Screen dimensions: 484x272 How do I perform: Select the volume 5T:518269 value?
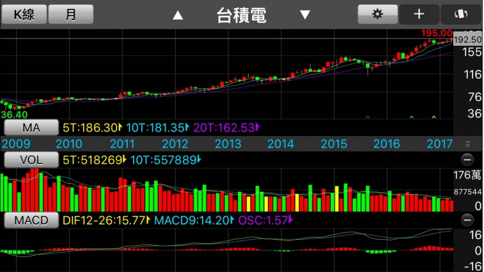[95, 160]
